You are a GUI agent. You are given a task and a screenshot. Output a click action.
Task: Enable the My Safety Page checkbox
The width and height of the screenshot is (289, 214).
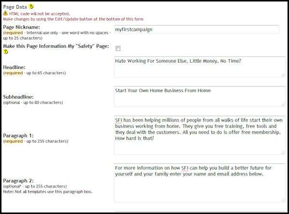(x=118, y=48)
